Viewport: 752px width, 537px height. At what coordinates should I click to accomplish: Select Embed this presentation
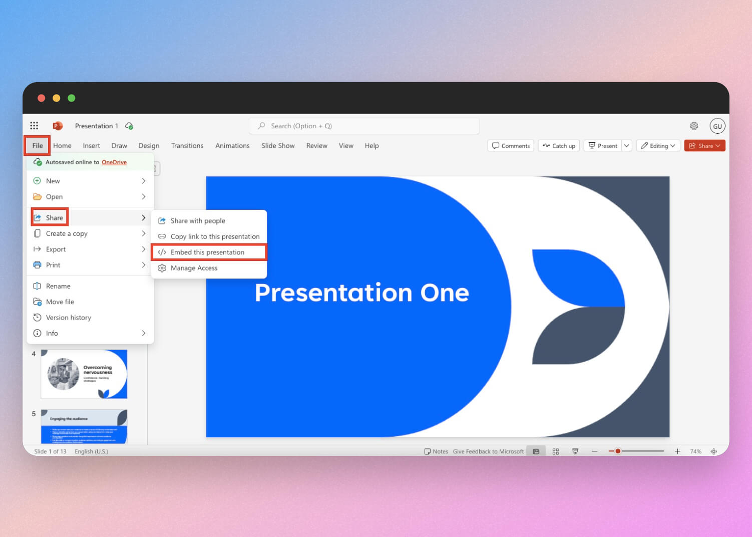[x=208, y=252]
